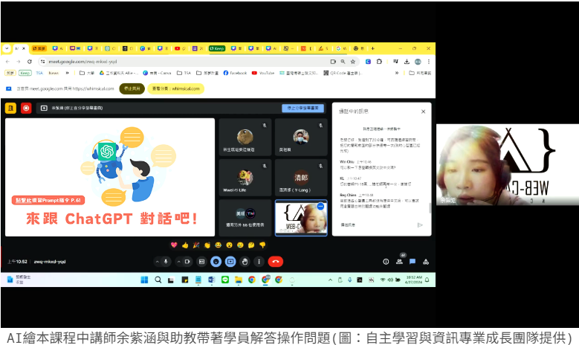Screen dimensions: 579x345
Task: Click the present screen button
Action: click(230, 262)
